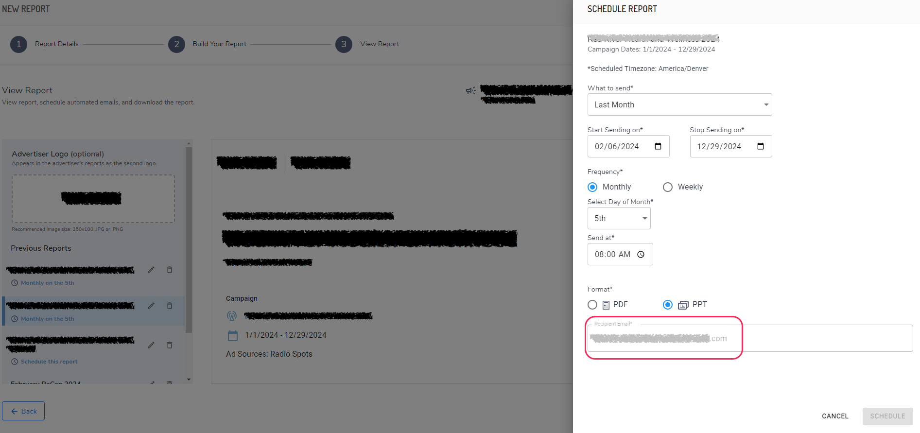Open the calendar picker in Stop Sending on

[761, 146]
